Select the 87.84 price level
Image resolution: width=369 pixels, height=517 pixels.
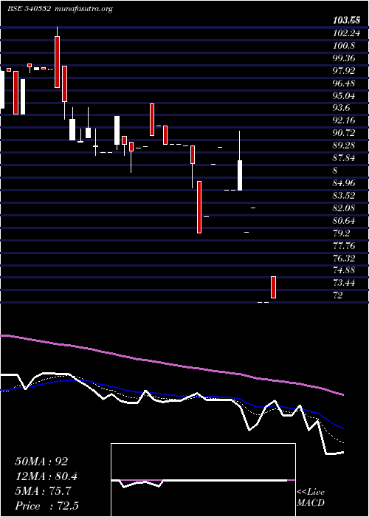coord(344,157)
